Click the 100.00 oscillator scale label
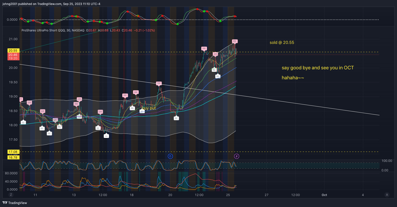 [x=387, y=161]
